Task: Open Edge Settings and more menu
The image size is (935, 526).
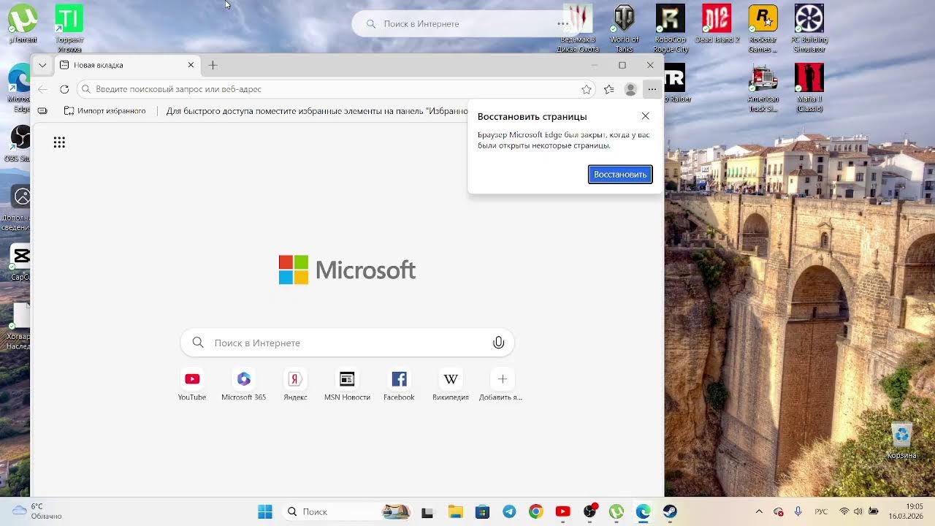Action: 652,89
